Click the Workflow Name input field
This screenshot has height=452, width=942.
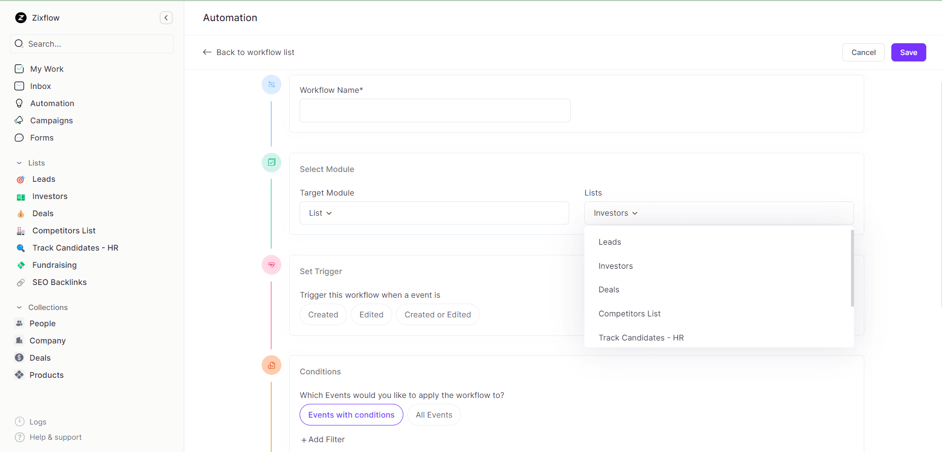tap(434, 110)
